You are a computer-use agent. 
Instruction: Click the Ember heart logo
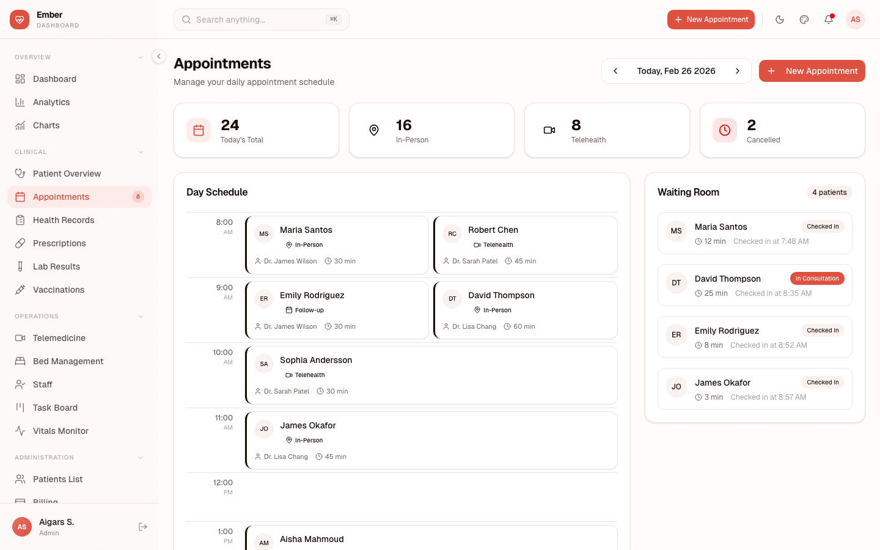20,20
